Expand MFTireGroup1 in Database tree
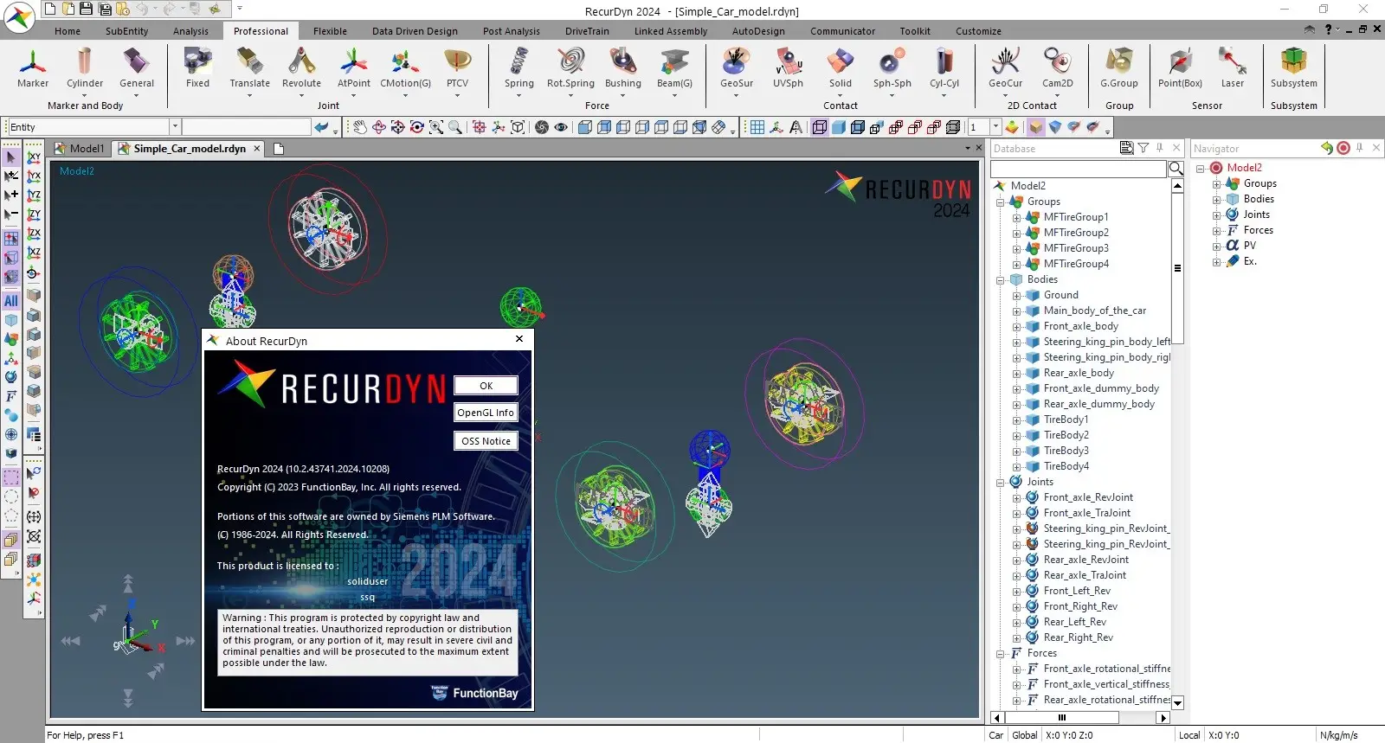 [1016, 217]
